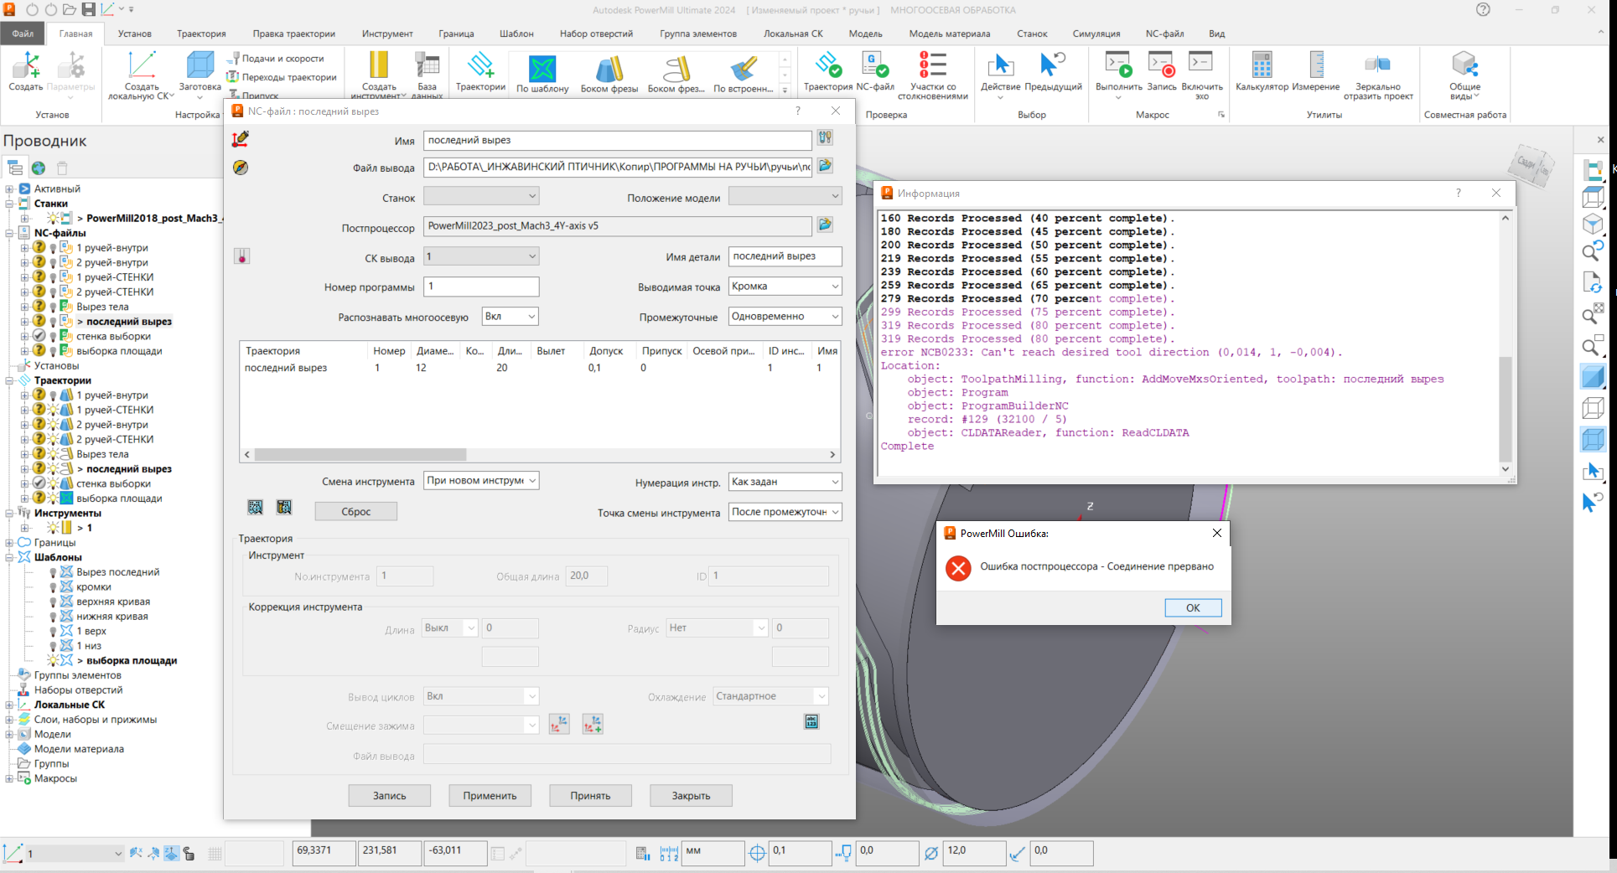Toggle lightbulb of pattern кромки
1617x873 pixels.
pyautogui.click(x=53, y=587)
